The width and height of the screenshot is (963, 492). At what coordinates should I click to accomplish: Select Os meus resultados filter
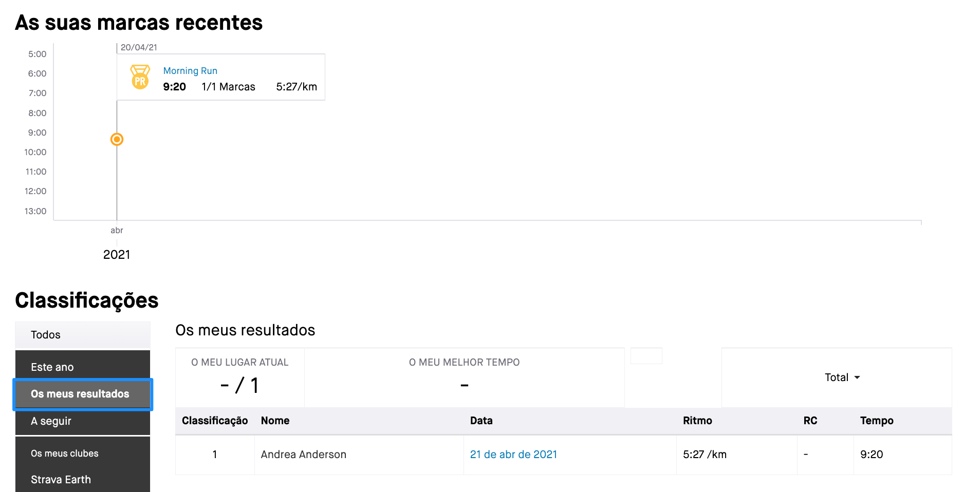click(83, 394)
